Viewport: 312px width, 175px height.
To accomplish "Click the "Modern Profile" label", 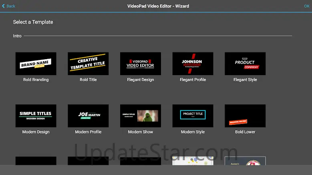I will (x=88, y=132).
